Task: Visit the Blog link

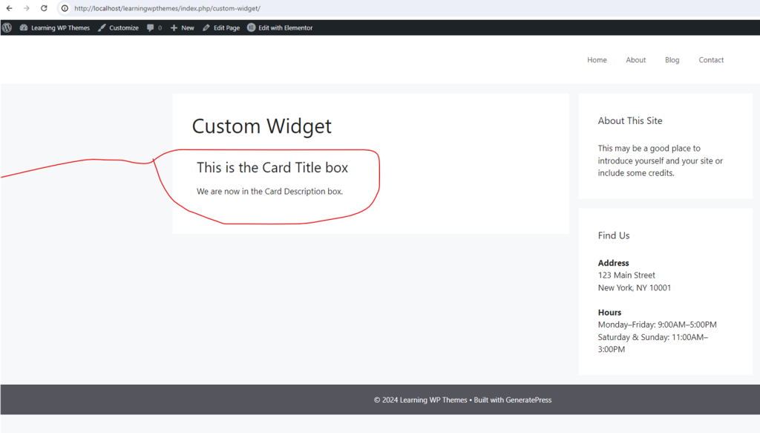Action: tap(672, 59)
